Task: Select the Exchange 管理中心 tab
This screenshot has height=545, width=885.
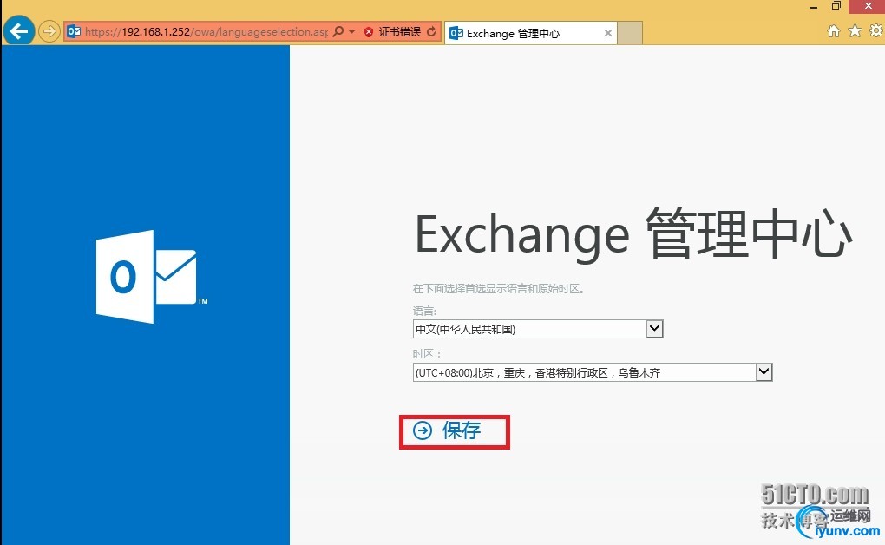Action: (x=530, y=33)
